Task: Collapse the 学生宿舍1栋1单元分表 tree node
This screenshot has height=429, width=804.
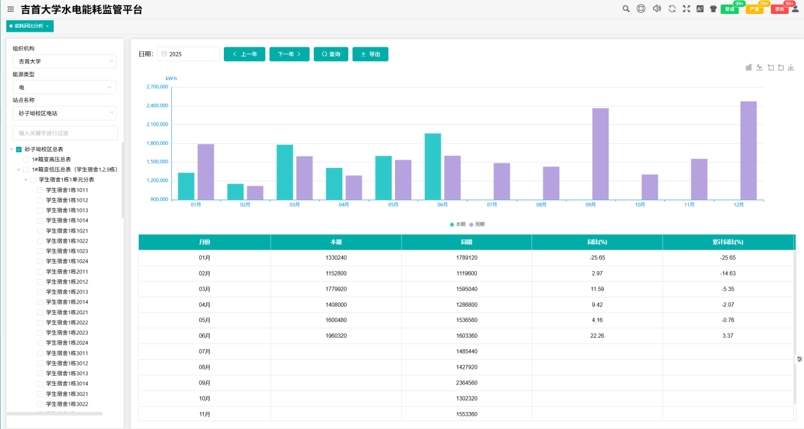Action: (x=26, y=180)
